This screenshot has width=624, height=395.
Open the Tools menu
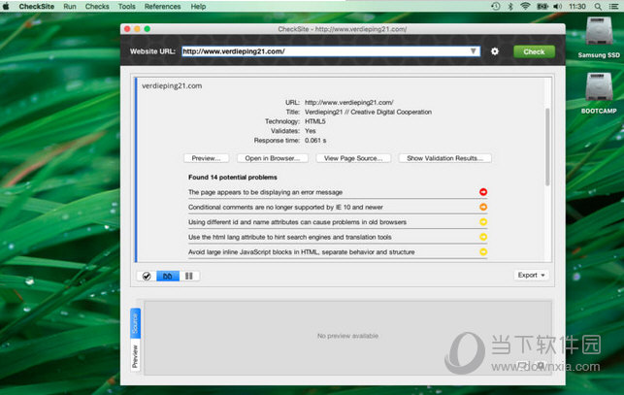point(126,7)
